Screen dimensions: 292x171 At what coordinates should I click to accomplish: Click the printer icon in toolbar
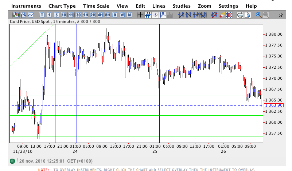coord(240,15)
